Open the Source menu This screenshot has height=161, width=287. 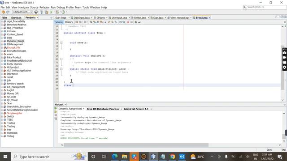point(34,8)
